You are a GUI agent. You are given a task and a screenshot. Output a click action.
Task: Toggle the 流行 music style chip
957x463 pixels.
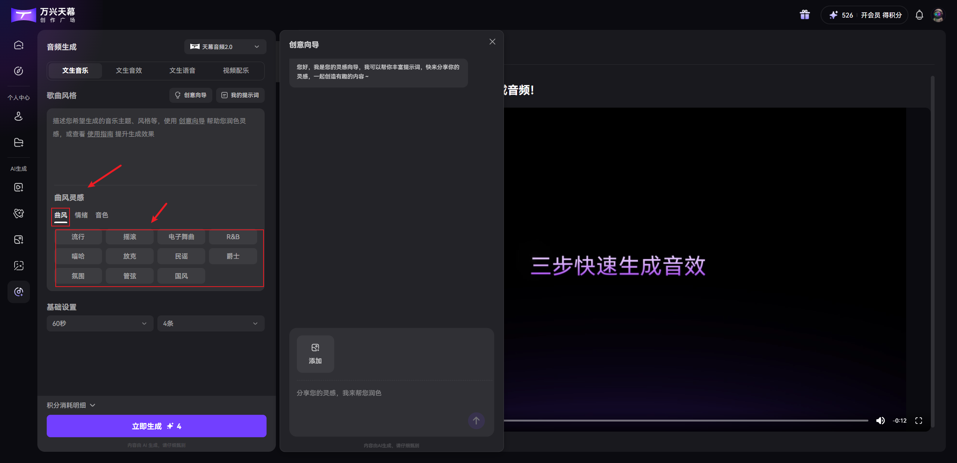tap(79, 237)
